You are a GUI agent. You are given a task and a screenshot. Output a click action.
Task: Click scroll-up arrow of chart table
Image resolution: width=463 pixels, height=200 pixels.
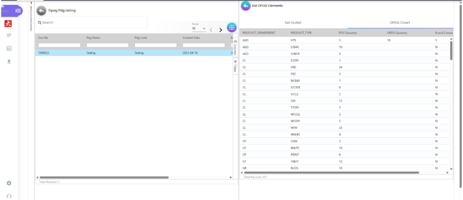pyautogui.click(x=451, y=39)
